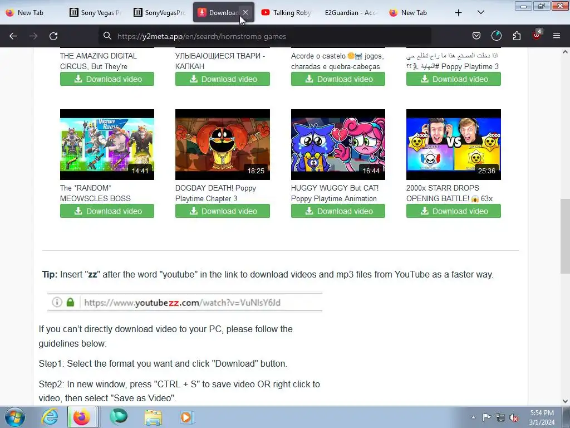Open the STARR DROPS thumbnail 25:36
The image size is (570, 428).
(x=453, y=144)
